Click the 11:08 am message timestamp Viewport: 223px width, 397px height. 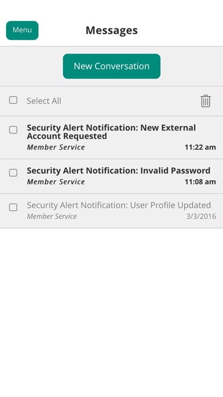[200, 182]
